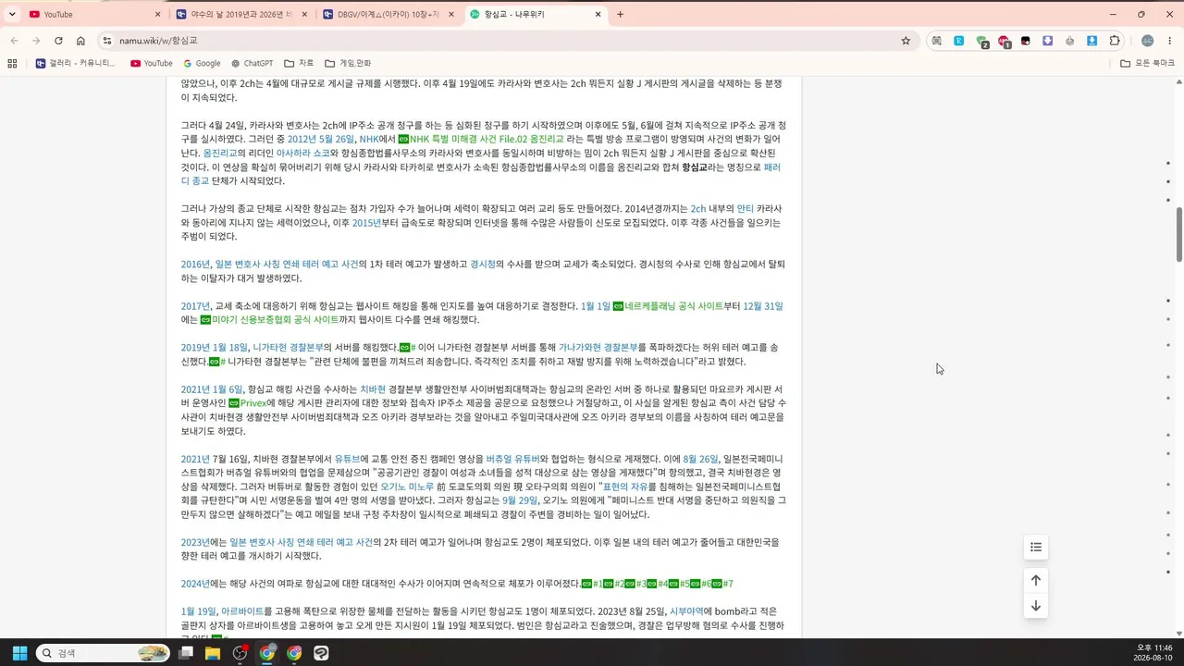Open the ChatGPT bookmark
Viewport: 1184px width, 666px height.
[252, 63]
